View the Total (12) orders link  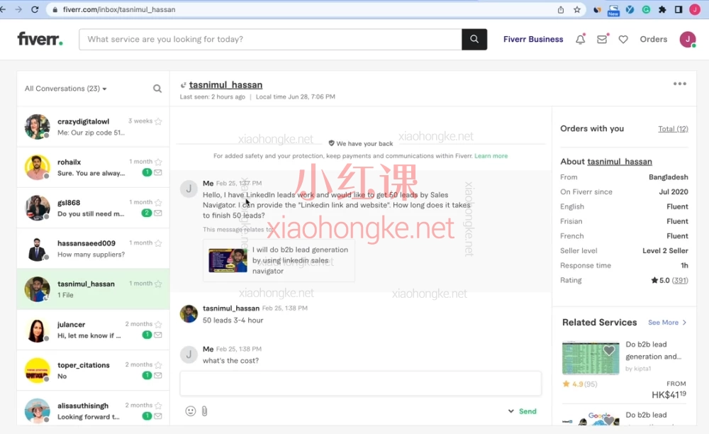pos(673,129)
